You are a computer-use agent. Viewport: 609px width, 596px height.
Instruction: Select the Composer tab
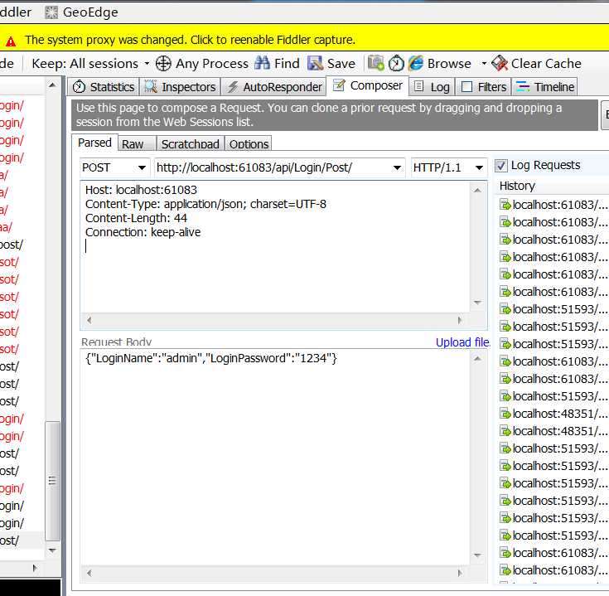click(367, 86)
